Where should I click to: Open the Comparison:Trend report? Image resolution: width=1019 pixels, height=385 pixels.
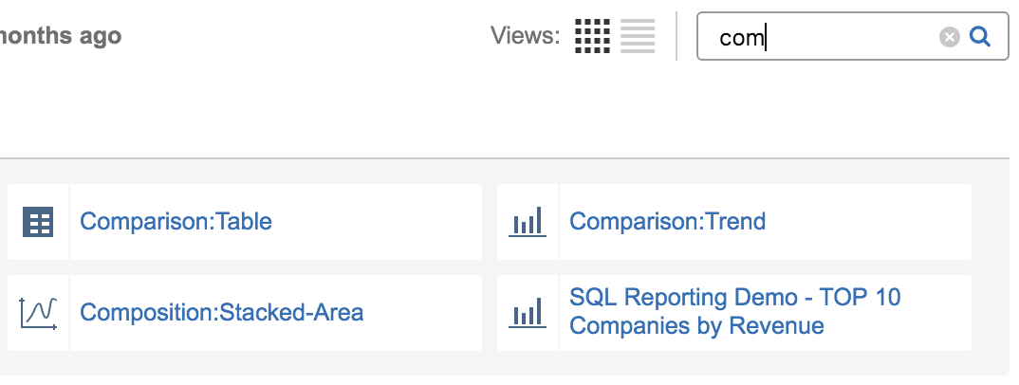(x=667, y=222)
